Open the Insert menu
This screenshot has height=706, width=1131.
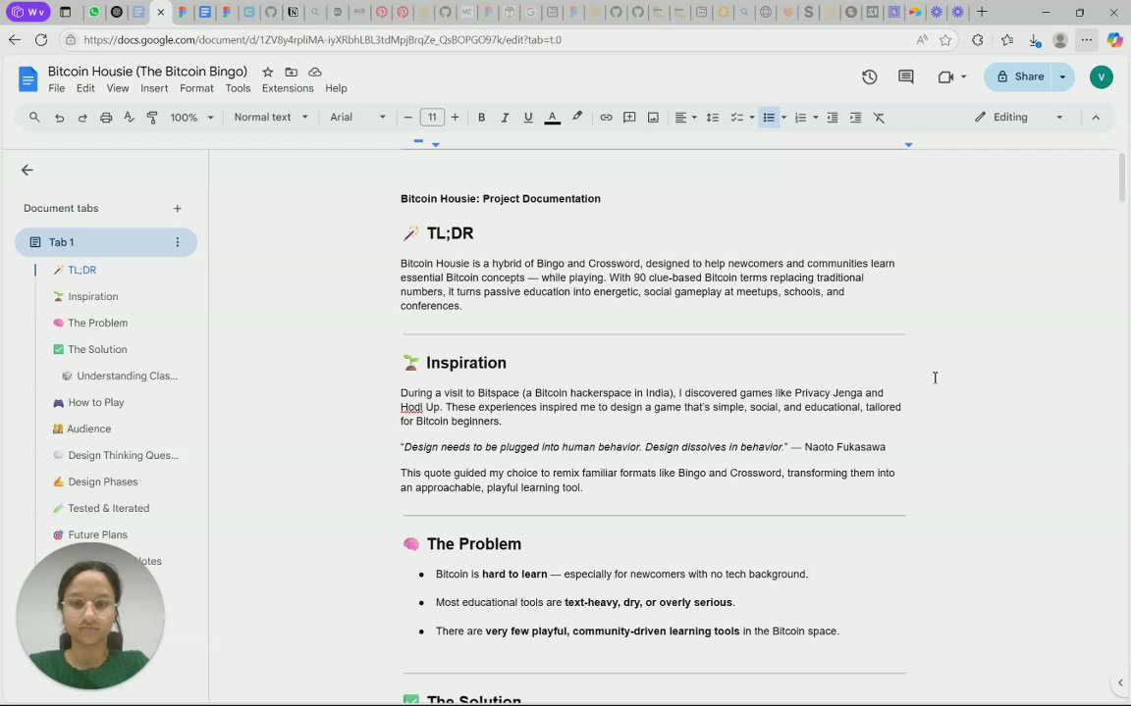(x=153, y=88)
